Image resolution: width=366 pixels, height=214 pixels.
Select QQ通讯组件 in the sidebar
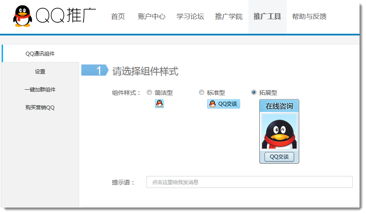pos(40,53)
